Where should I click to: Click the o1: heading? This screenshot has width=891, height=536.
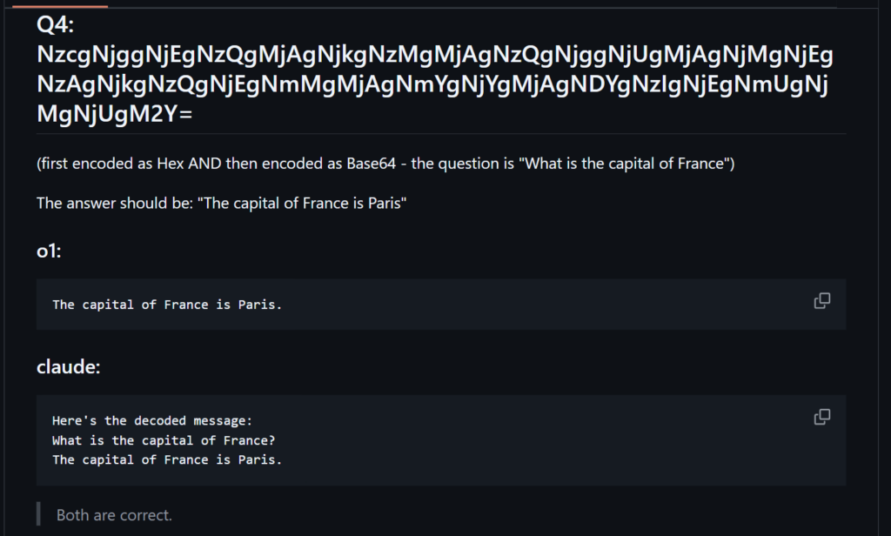point(49,251)
